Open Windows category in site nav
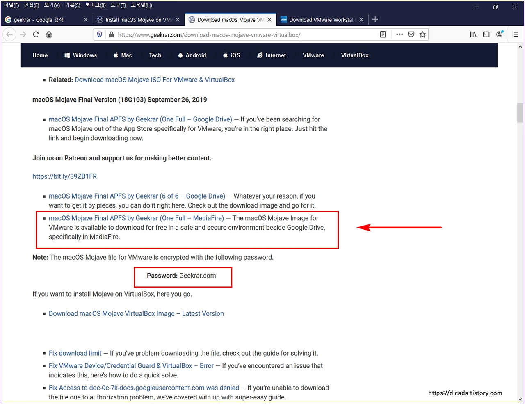The image size is (525, 404). coord(81,55)
